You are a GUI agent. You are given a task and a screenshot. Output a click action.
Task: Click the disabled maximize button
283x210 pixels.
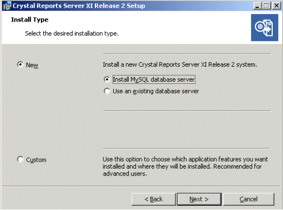(267, 5)
